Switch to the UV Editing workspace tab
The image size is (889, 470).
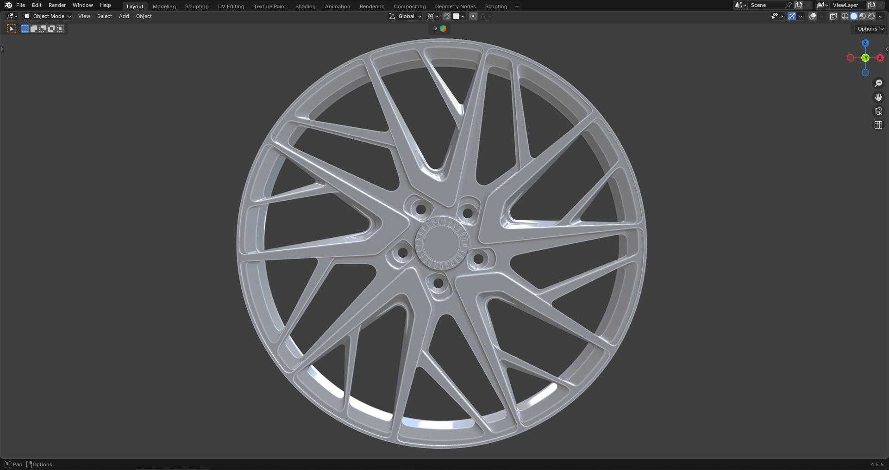(231, 6)
